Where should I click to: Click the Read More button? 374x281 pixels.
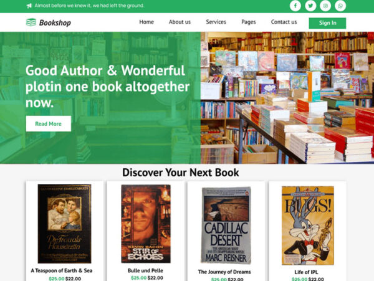pos(49,124)
